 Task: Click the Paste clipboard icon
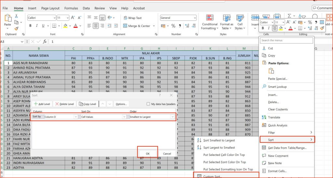pos(7,19)
